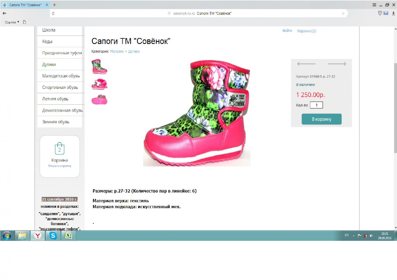397x280 pixels.
Task: Open the browser downloads arrow icon
Action: (393, 13)
